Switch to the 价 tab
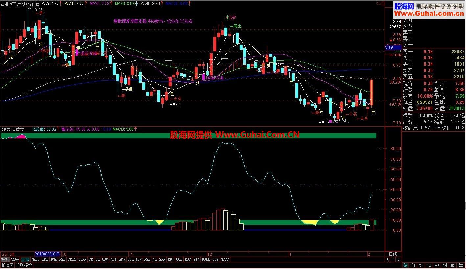The width and height of the screenshot is (466, 269). pyautogui.click(x=413, y=265)
